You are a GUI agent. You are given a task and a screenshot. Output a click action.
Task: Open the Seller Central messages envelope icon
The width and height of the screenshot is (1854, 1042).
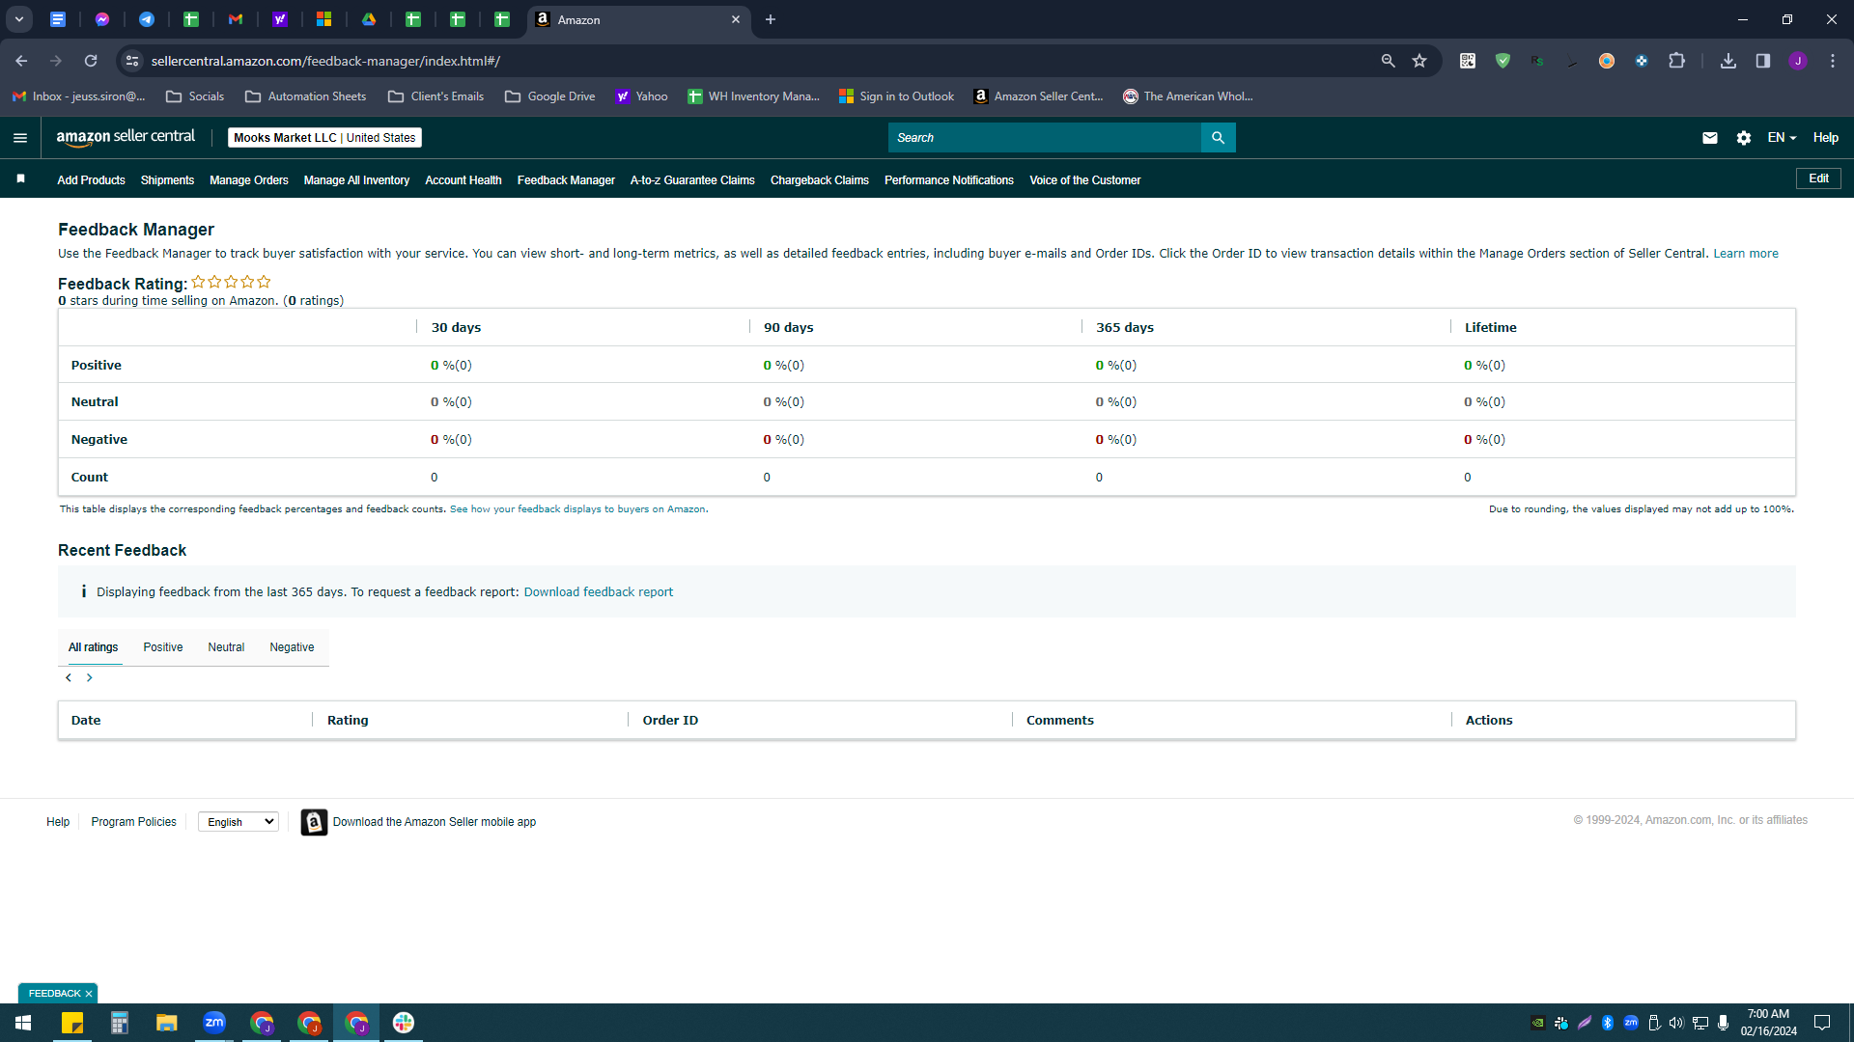pyautogui.click(x=1709, y=138)
